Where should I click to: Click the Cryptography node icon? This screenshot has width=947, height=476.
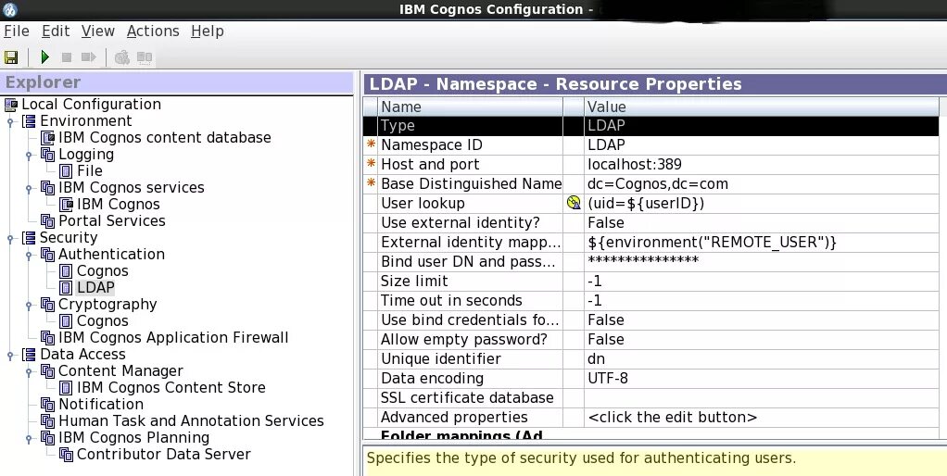[x=47, y=305]
